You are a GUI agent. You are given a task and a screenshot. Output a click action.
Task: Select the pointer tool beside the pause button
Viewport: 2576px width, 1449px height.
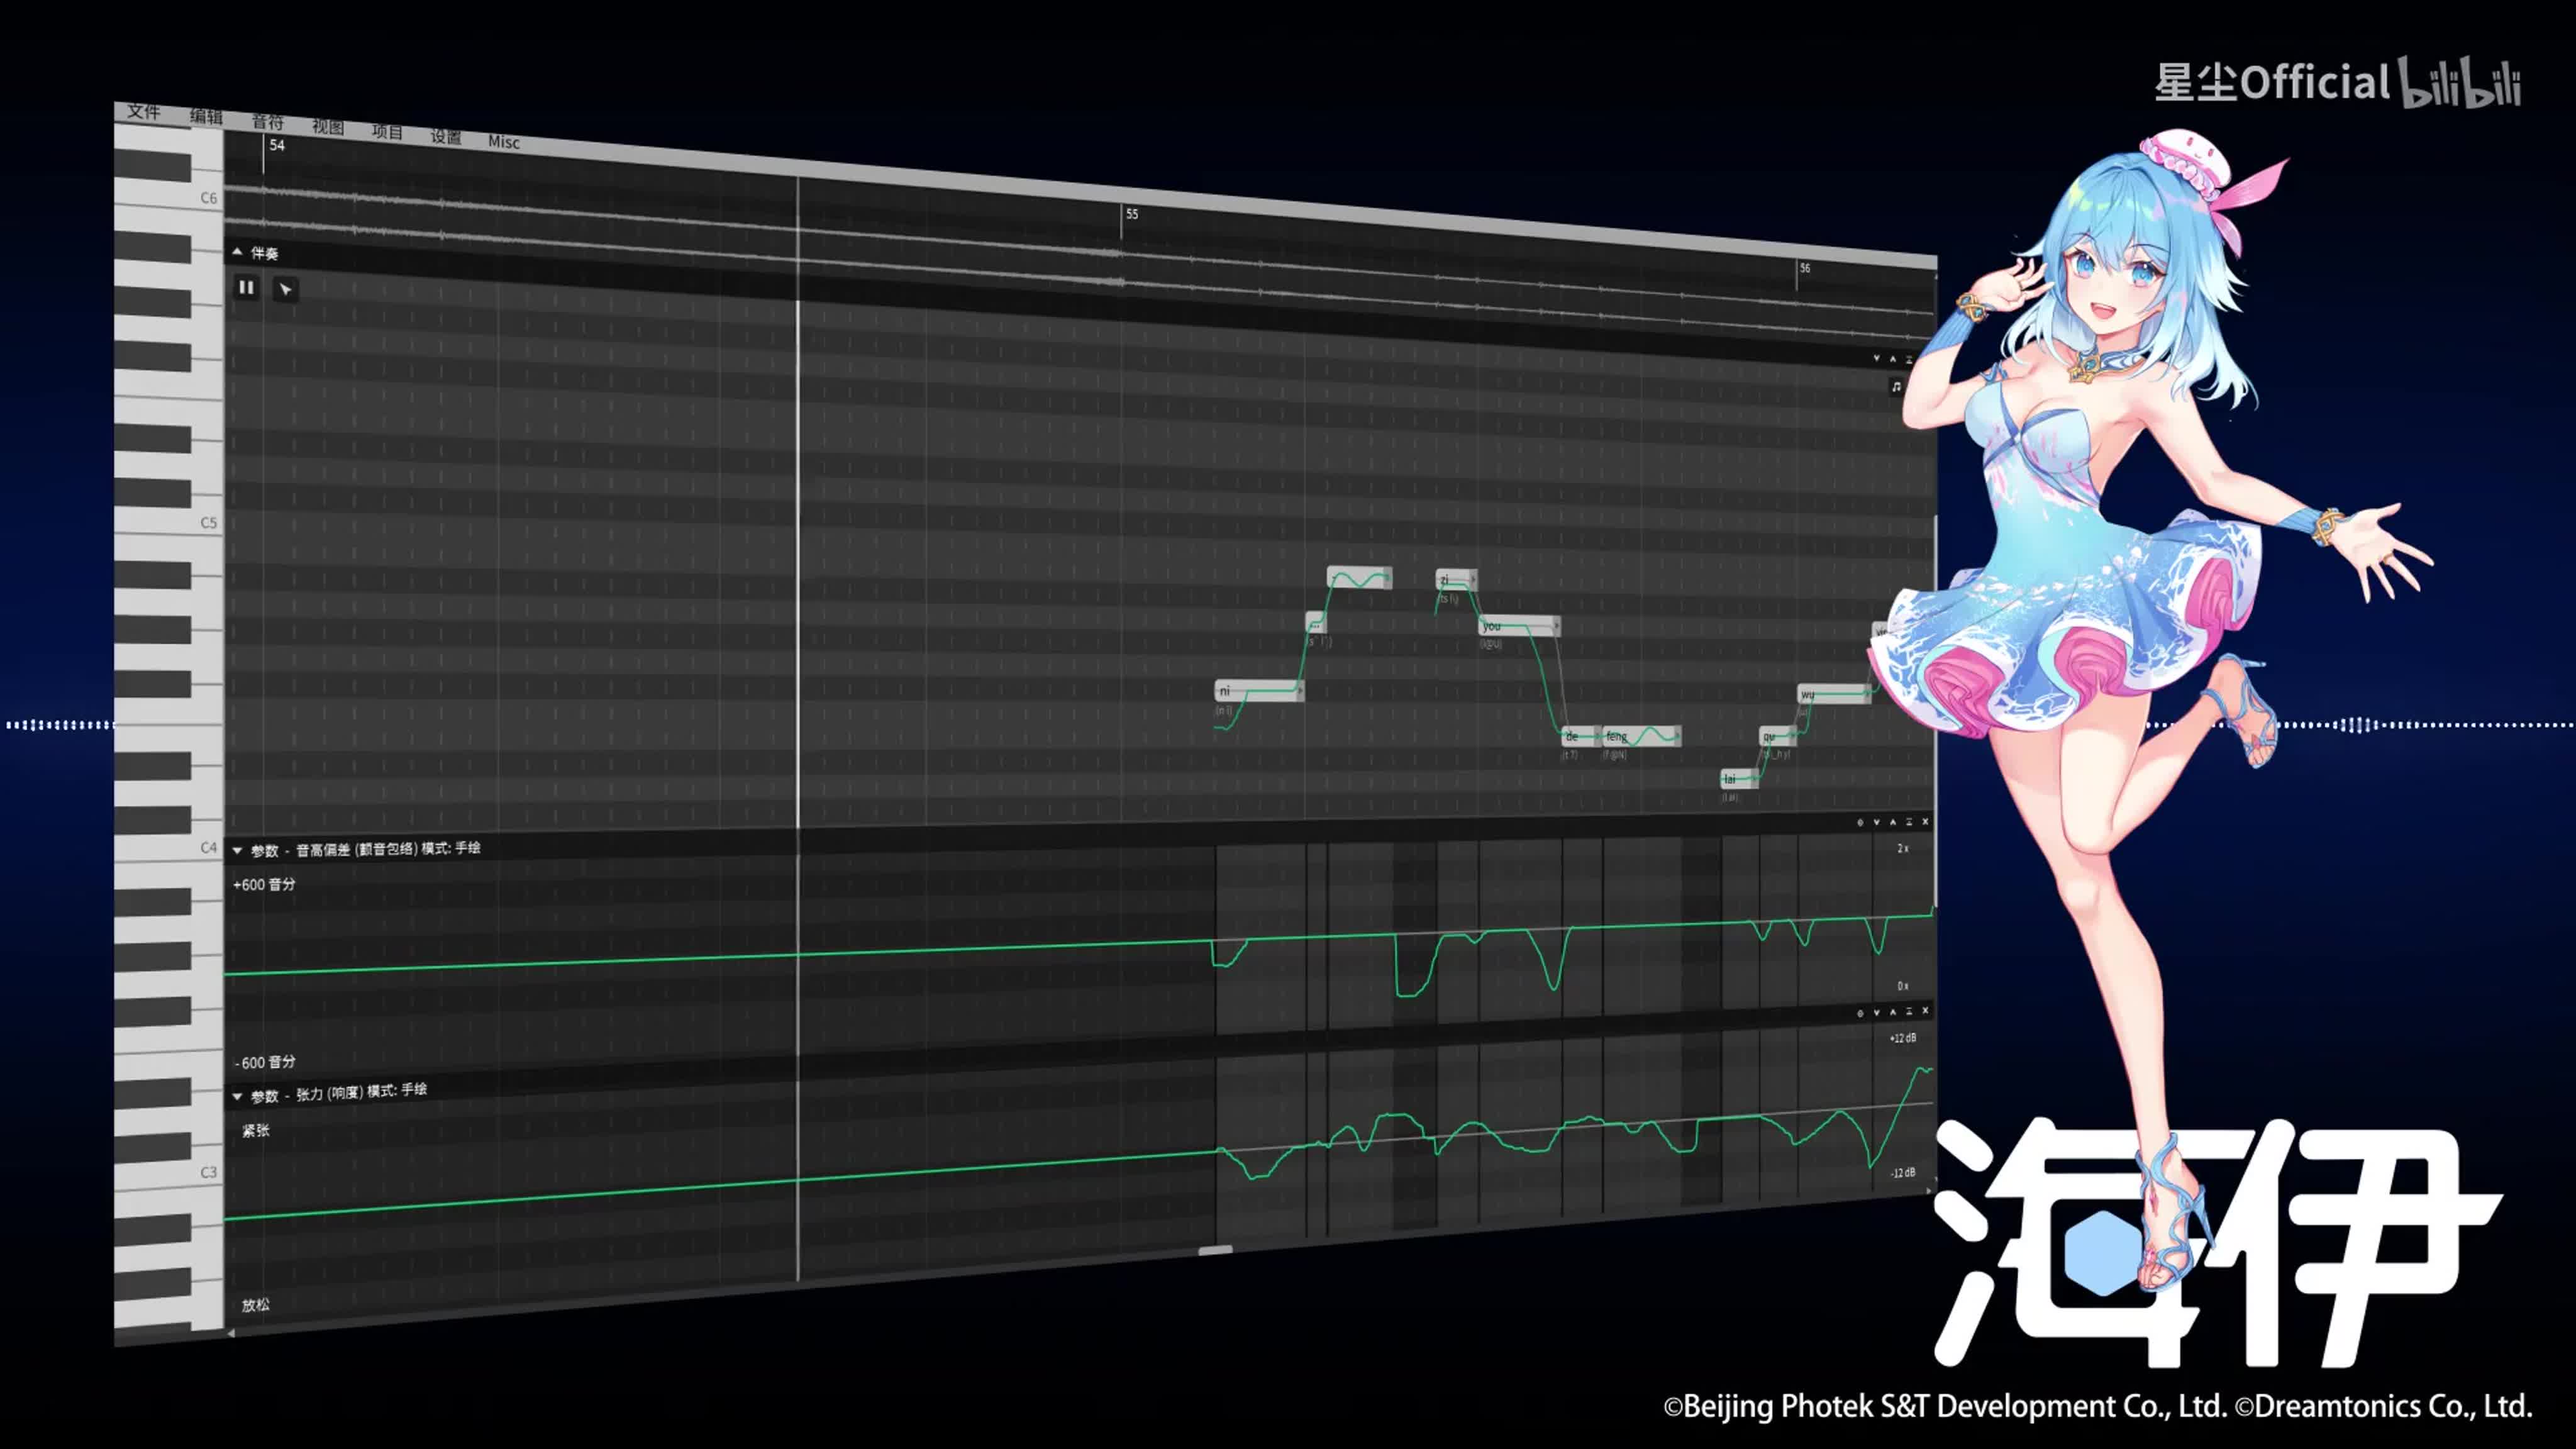[286, 290]
